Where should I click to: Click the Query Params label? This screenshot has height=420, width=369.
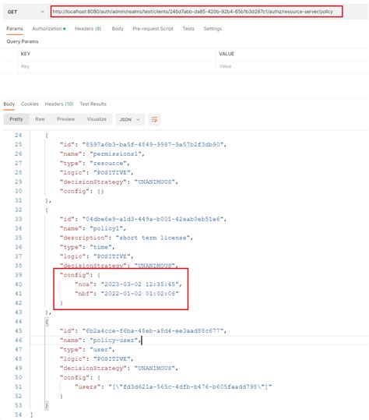(23, 41)
